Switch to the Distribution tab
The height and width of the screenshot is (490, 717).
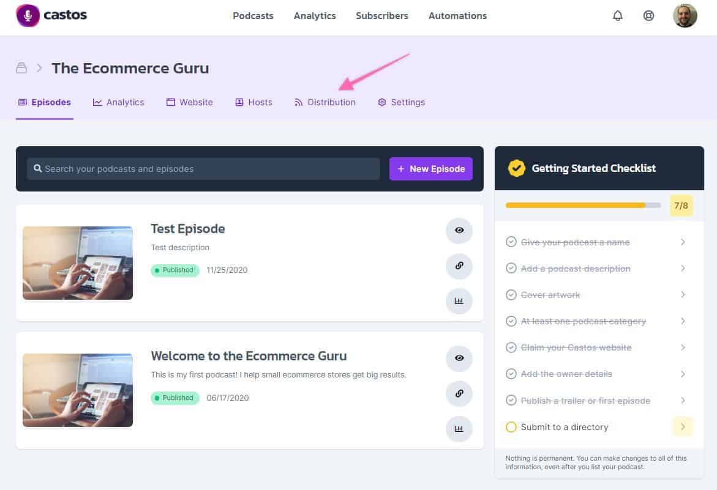325,102
